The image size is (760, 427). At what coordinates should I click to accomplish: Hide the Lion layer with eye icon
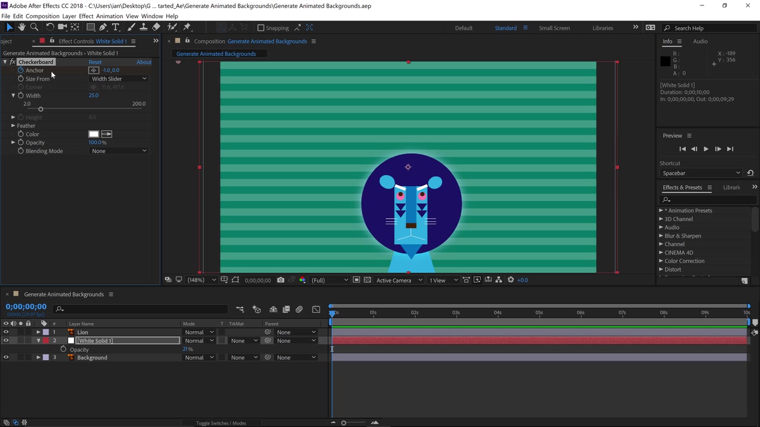click(6, 332)
